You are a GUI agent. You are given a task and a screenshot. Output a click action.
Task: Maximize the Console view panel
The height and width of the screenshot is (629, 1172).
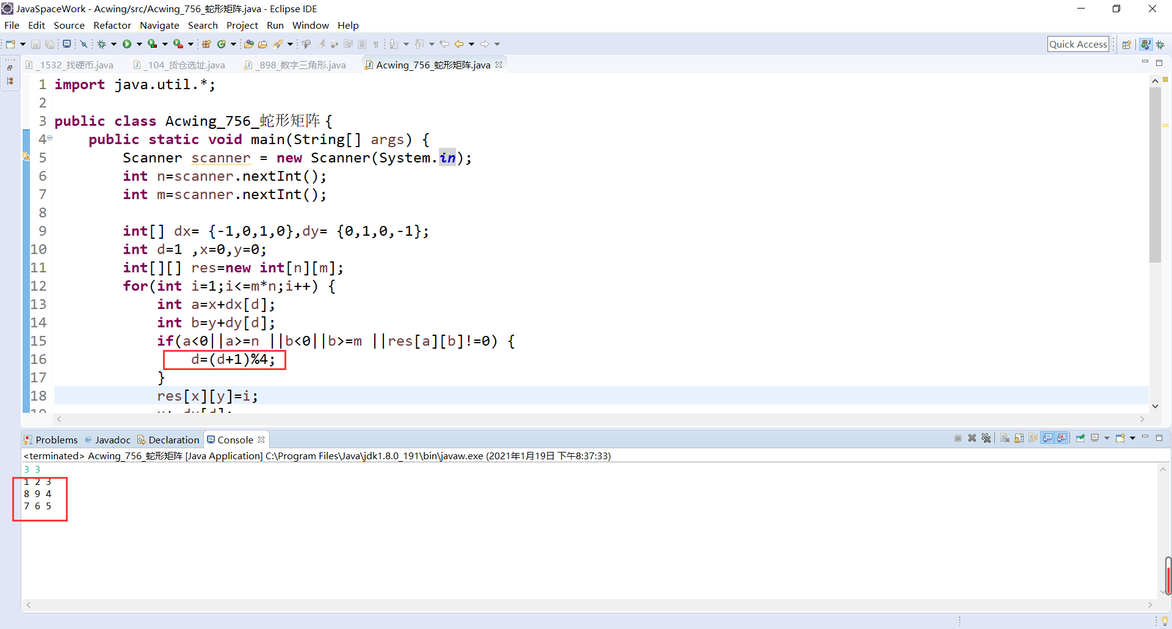[x=1159, y=438]
